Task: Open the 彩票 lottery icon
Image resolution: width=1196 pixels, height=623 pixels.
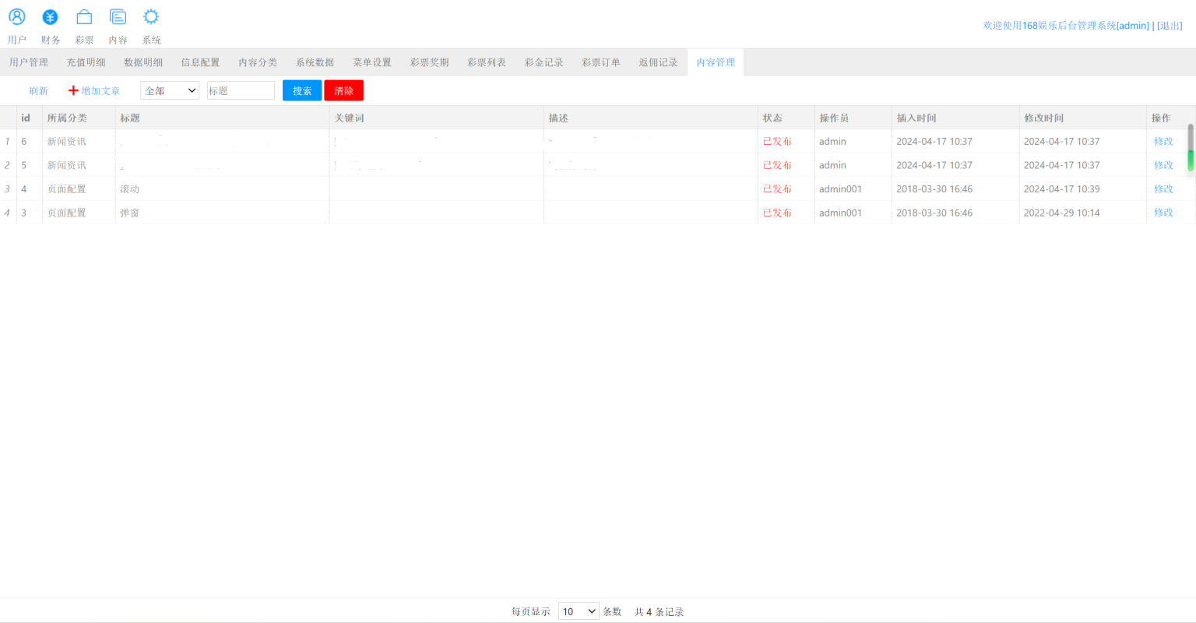Action: click(x=84, y=17)
